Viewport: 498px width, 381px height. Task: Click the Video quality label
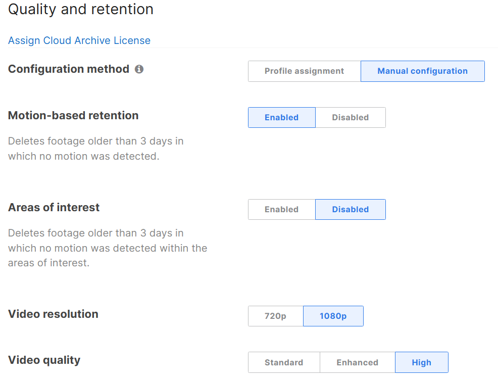point(44,360)
